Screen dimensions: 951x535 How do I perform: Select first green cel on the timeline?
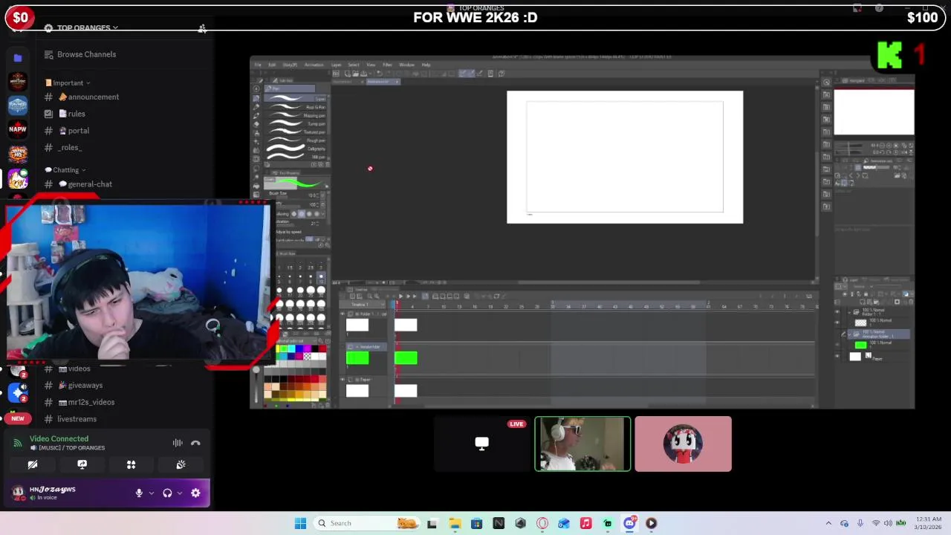click(x=406, y=358)
